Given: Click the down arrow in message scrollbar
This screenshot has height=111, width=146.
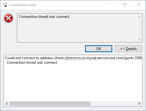Looking at the screenshot, I should point(139,39).
